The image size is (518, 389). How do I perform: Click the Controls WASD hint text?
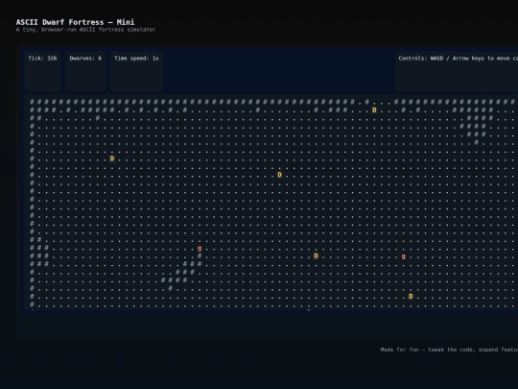(458, 59)
